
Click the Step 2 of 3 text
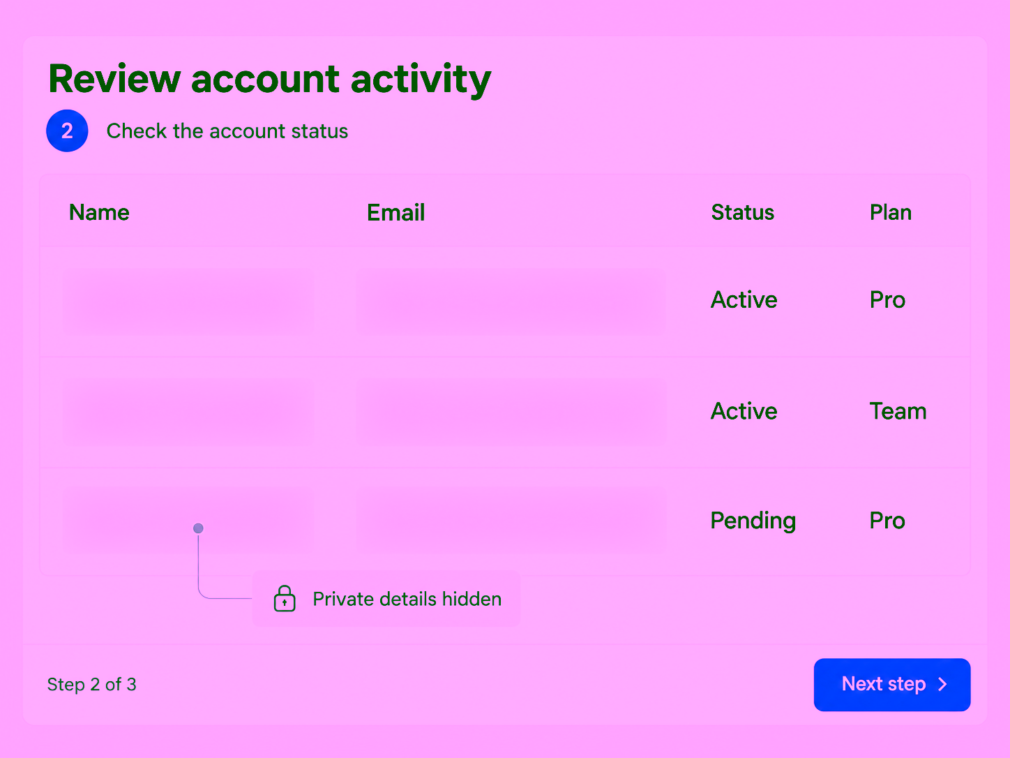click(x=91, y=685)
